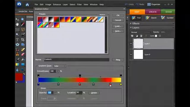Collapse the Layers panel
The height and width of the screenshot is (107, 190).
(x=131, y=28)
